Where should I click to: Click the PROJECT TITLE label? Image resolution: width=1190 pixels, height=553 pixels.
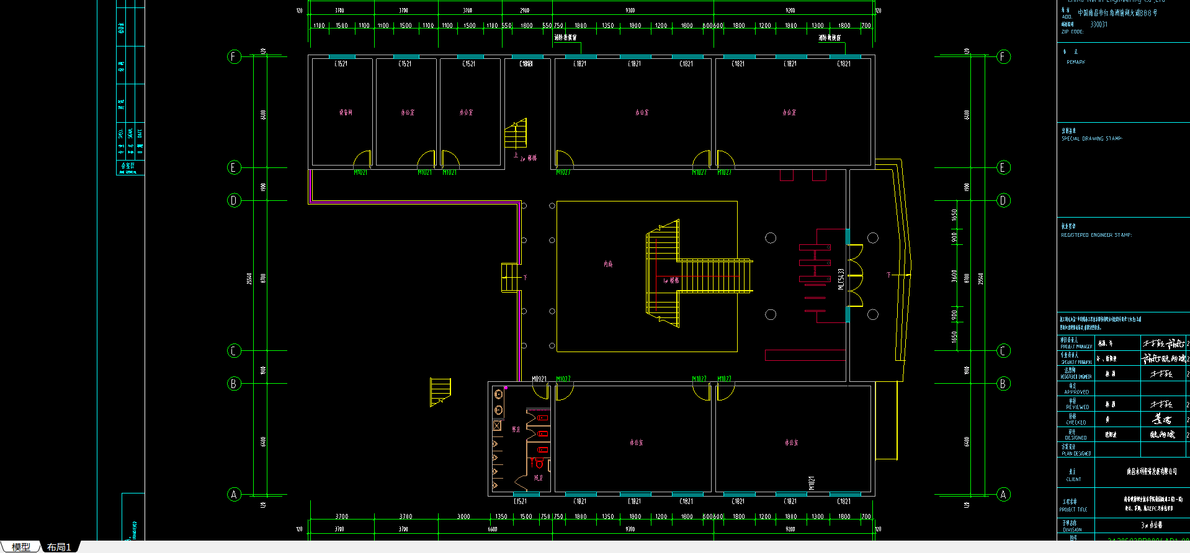[x=1073, y=510]
